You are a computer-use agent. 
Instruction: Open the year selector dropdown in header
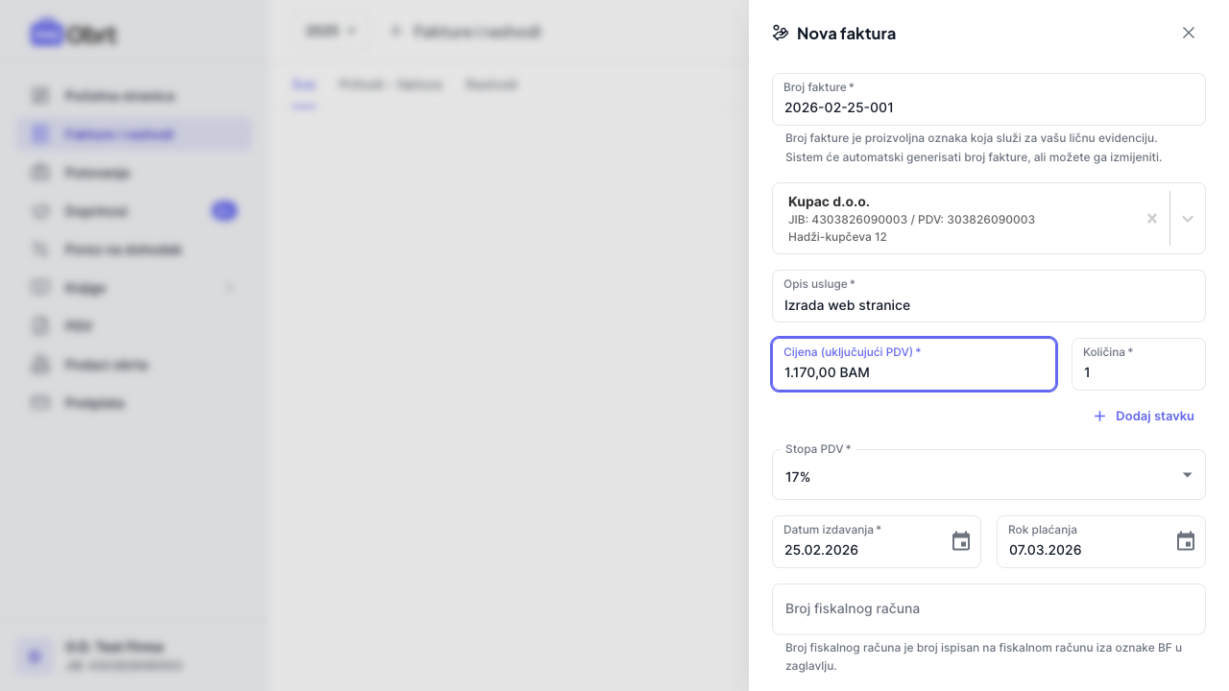330,32
